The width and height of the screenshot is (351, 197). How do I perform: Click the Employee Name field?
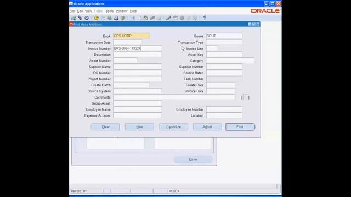tap(138, 109)
